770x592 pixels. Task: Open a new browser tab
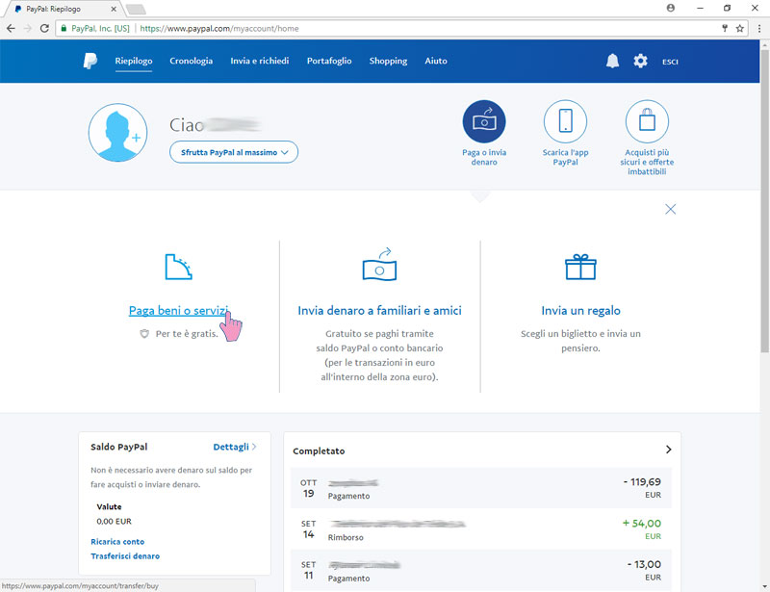136,9
